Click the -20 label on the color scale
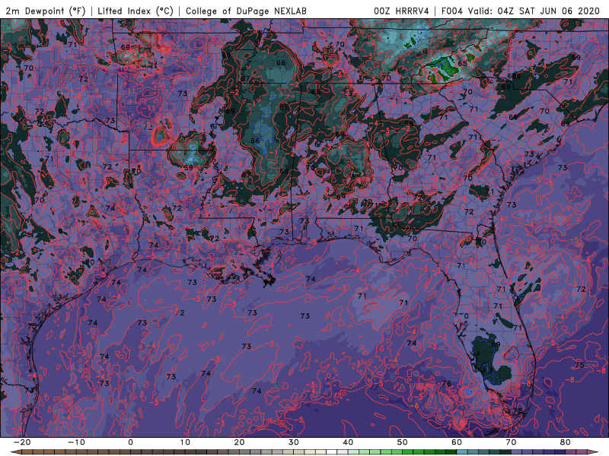Viewport: 609px width, 456px height. coord(22,442)
